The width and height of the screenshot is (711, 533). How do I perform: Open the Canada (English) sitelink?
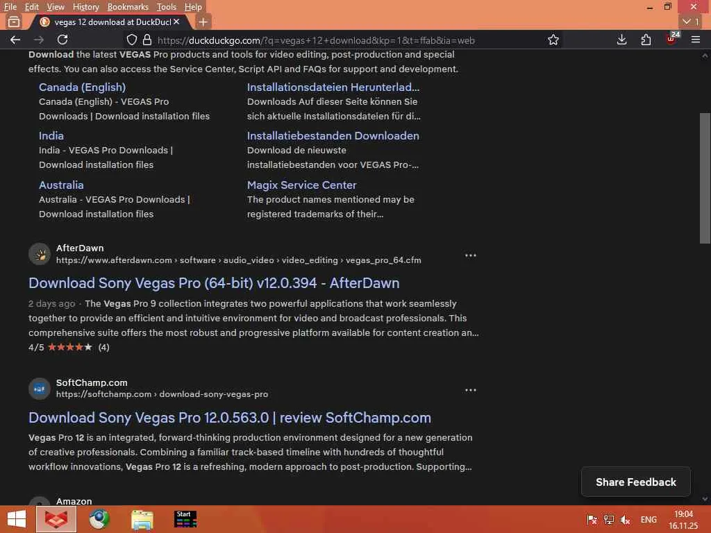click(82, 87)
